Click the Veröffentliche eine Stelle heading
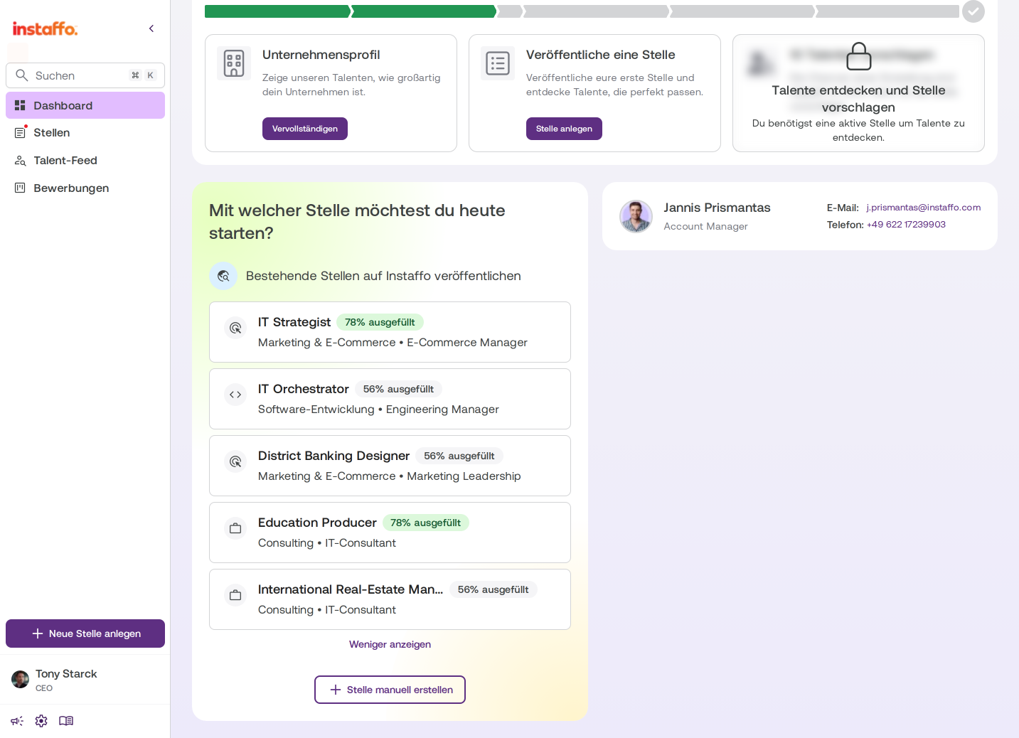1019x738 pixels. pos(601,55)
